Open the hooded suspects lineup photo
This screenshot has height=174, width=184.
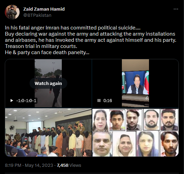[48, 133]
